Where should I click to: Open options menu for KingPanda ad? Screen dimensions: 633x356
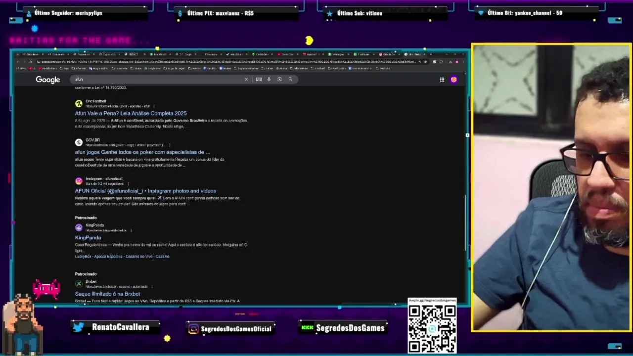point(131,230)
